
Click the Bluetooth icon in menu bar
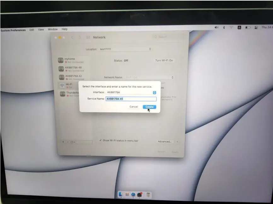224,27
